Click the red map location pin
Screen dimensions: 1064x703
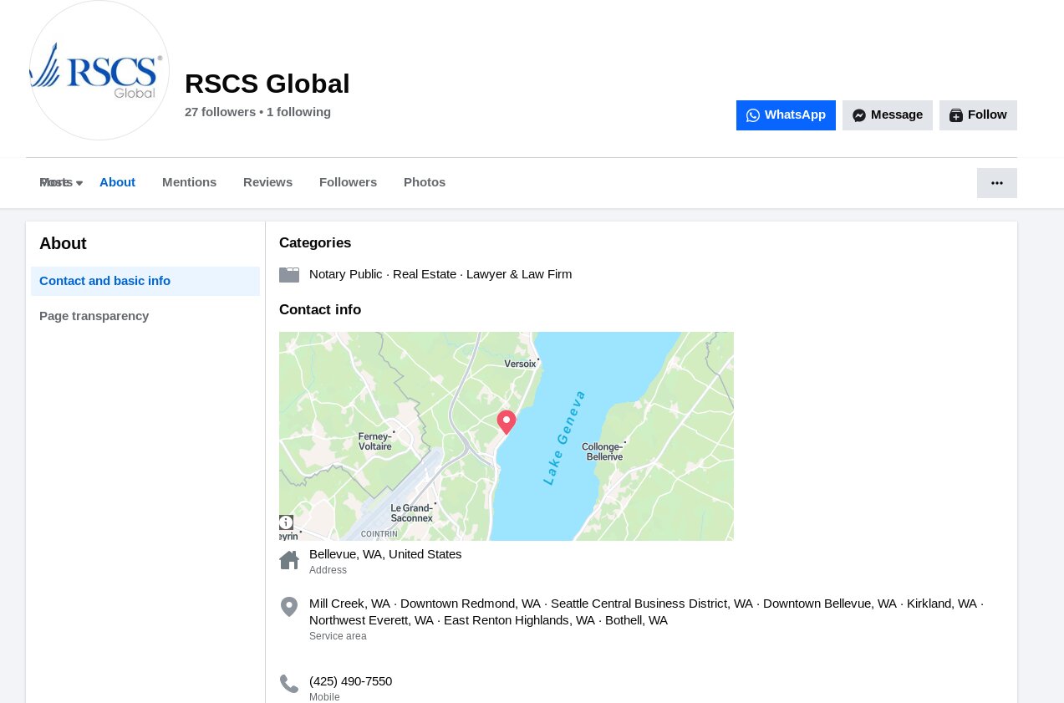pyautogui.click(x=507, y=422)
